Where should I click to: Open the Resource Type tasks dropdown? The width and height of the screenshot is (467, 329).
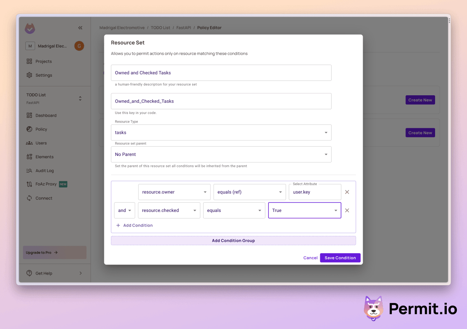click(x=221, y=133)
